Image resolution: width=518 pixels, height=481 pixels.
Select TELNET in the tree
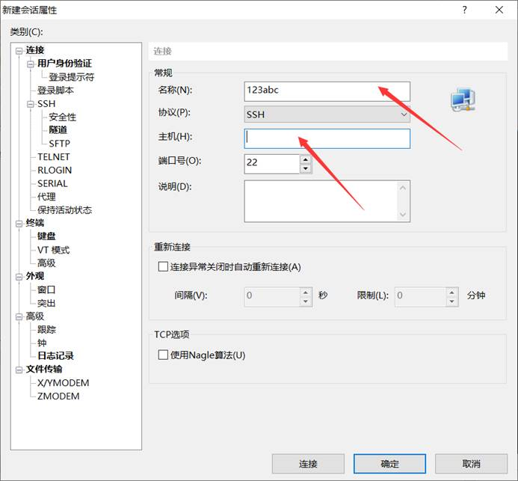pyautogui.click(x=54, y=156)
